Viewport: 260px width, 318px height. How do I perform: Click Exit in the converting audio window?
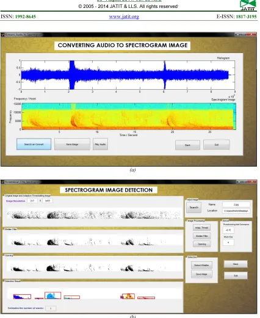[x=217, y=145]
